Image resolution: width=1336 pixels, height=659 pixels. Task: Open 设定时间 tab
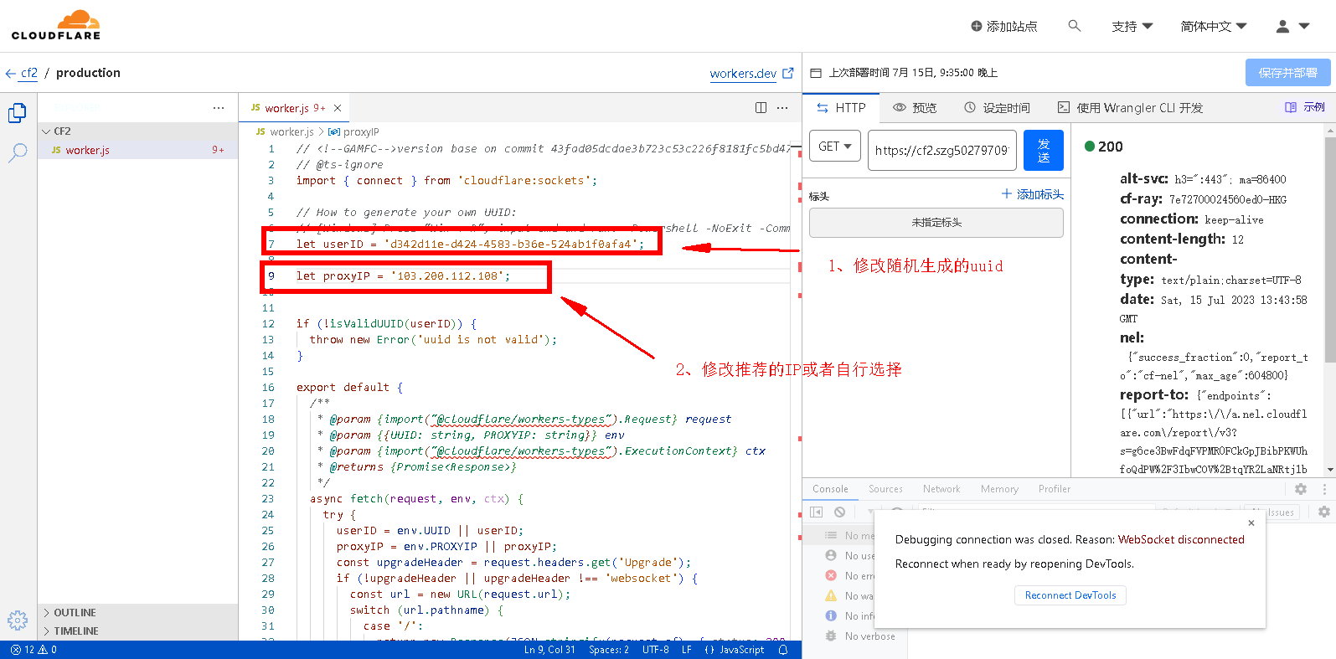[997, 108]
